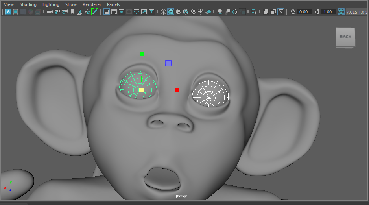
Task: Open the ACES 1.0 view transform dropdown
Action: 357,12
